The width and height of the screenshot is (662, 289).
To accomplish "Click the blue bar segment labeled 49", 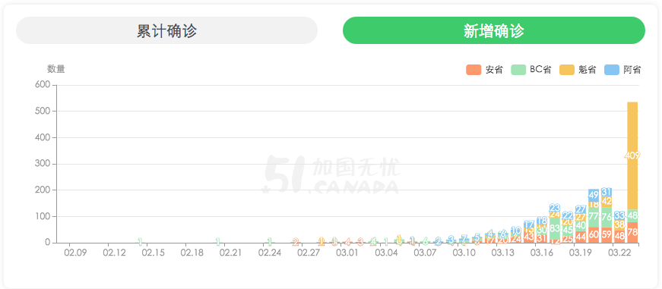I will tap(594, 195).
